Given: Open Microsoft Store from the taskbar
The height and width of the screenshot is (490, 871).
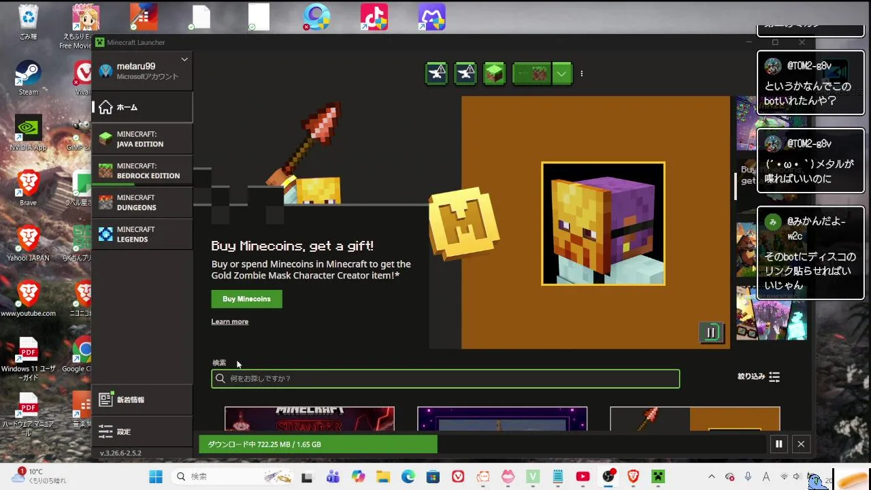Looking at the screenshot, I should [x=433, y=476].
